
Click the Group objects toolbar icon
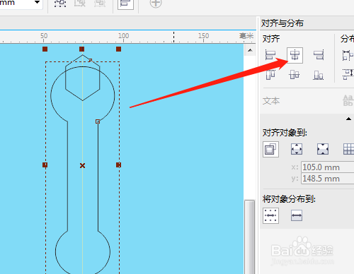(x=60, y=3)
